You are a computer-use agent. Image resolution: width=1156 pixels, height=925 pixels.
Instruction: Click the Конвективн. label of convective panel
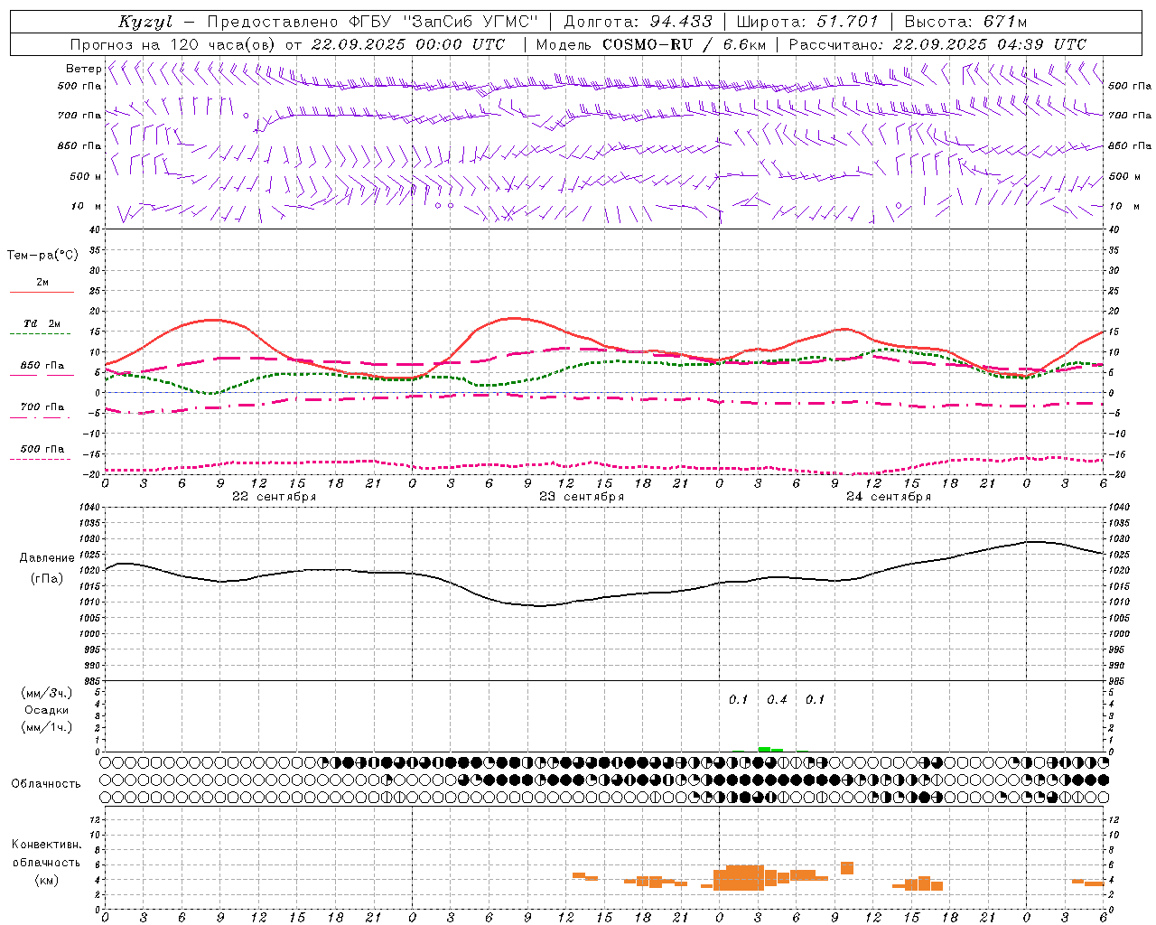(47, 844)
